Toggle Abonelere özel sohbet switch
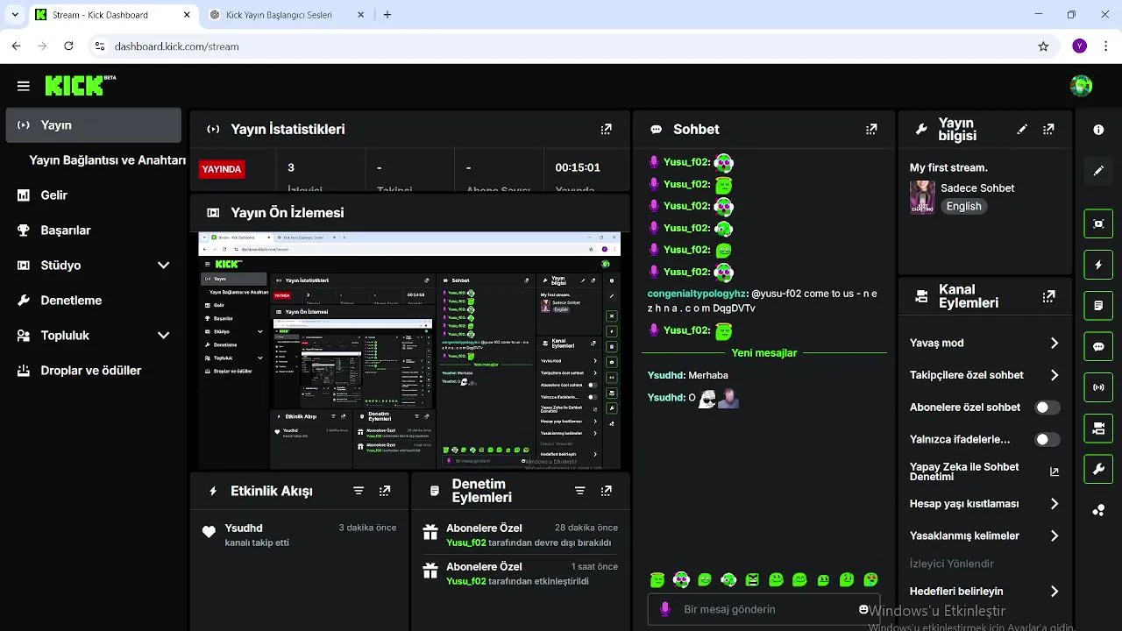The height and width of the screenshot is (631, 1122). (x=1047, y=408)
